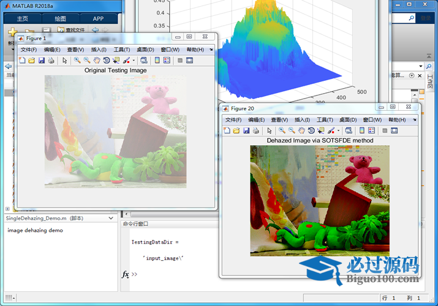The width and height of the screenshot is (438, 306).
Task: Insert colorbar in Figure 1
Action: [x=157, y=60]
